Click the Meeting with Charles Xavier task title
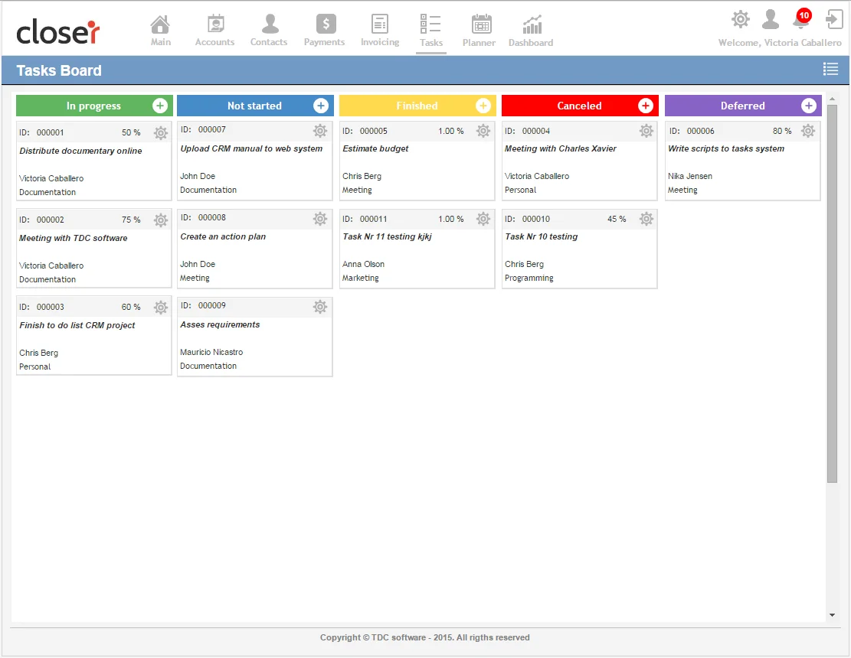The image size is (851, 658). click(560, 149)
